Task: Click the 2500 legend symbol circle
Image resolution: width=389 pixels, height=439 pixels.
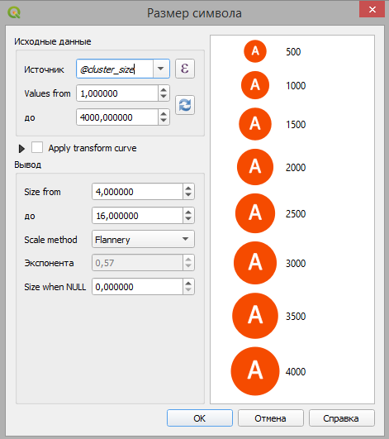Action: pos(255,213)
